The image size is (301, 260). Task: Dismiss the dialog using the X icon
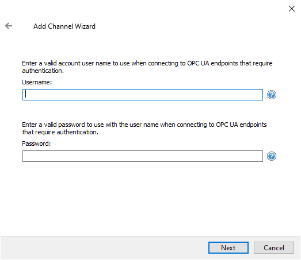[x=292, y=9]
